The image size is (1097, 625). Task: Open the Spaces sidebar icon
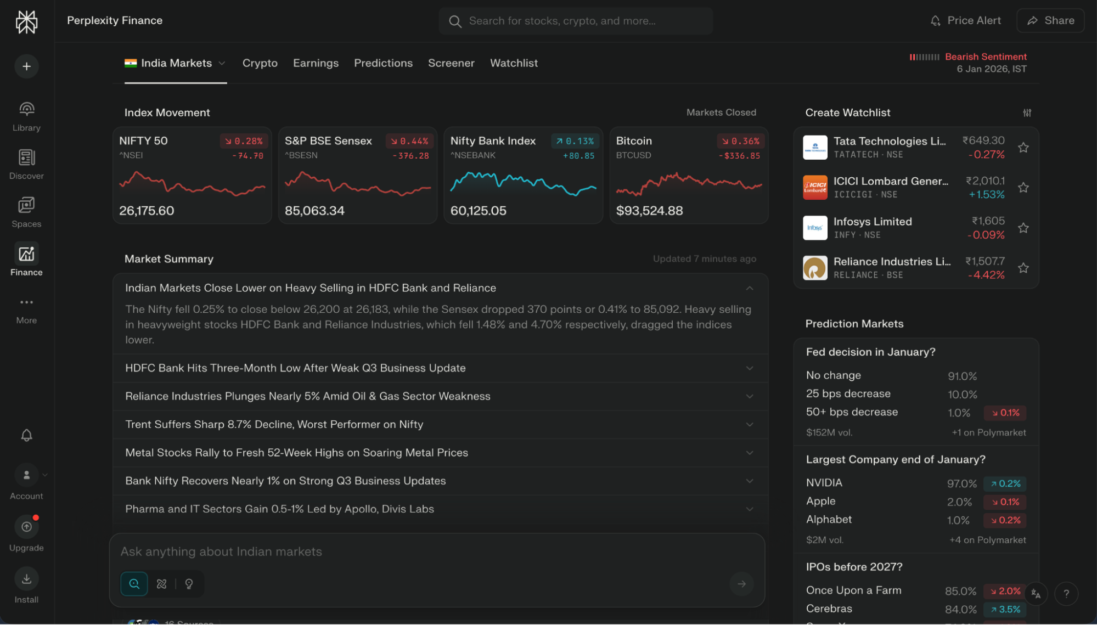click(26, 206)
